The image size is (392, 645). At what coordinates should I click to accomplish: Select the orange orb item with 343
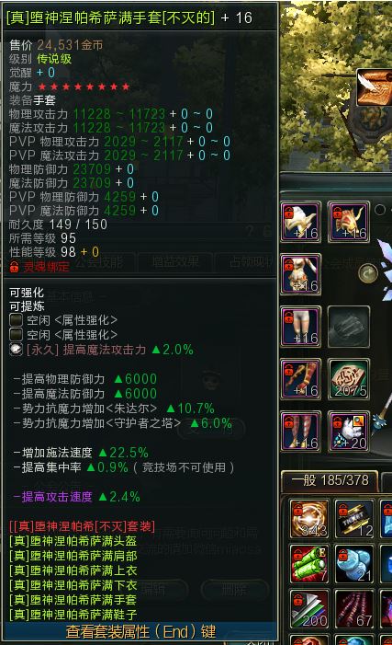click(309, 518)
